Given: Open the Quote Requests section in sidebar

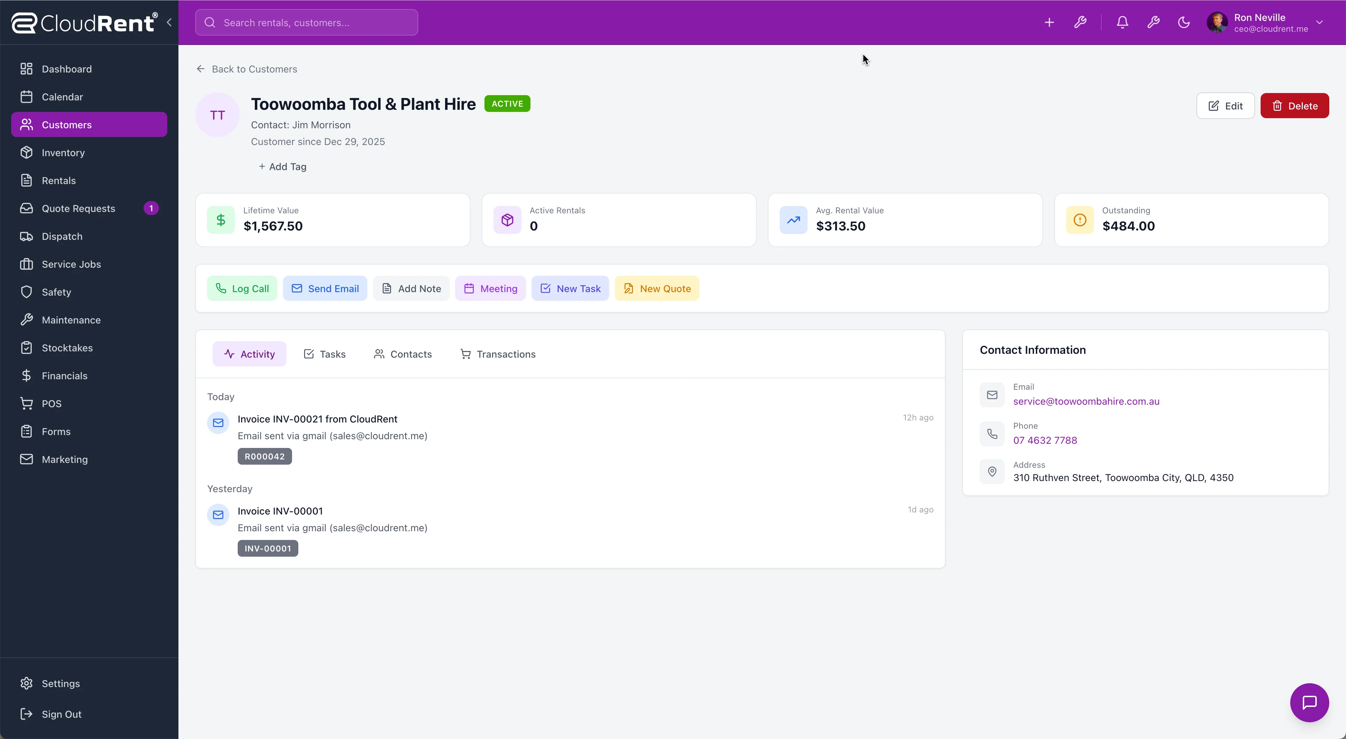Looking at the screenshot, I should coord(78,208).
